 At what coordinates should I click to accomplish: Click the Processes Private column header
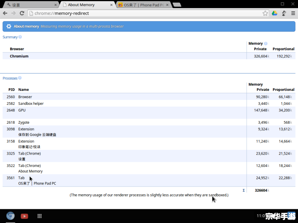coord(263,89)
